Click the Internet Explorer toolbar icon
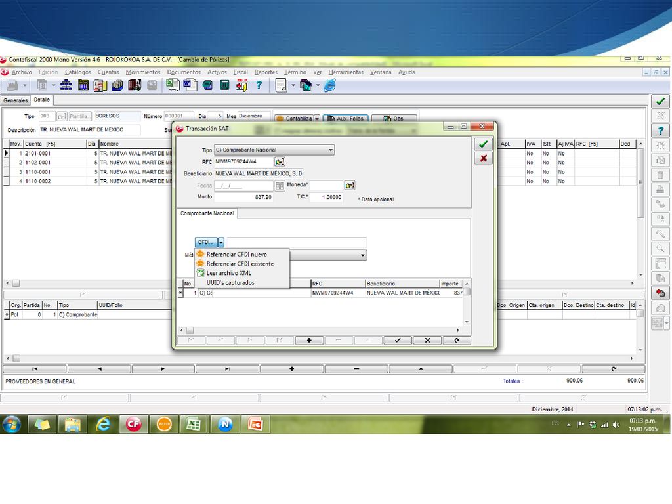This screenshot has width=672, height=504. tap(329, 85)
